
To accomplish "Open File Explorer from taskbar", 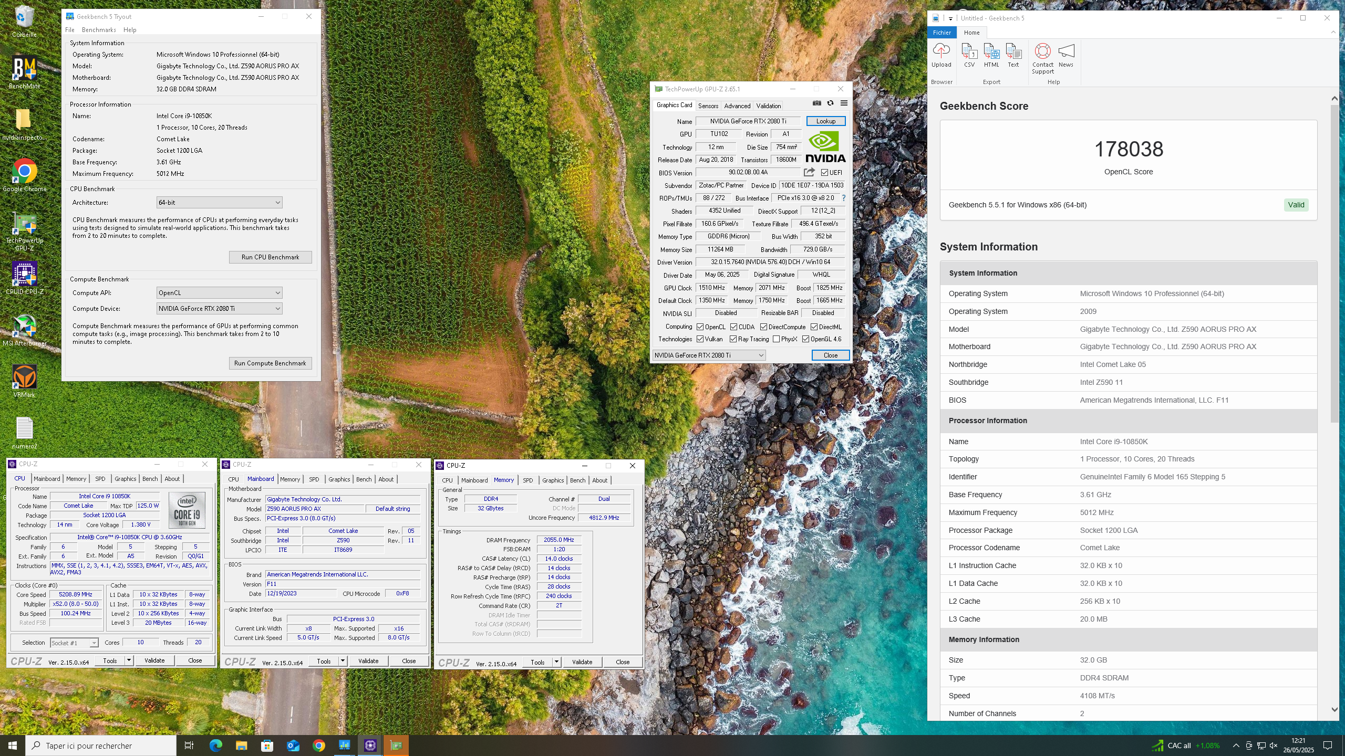I will coord(241,745).
